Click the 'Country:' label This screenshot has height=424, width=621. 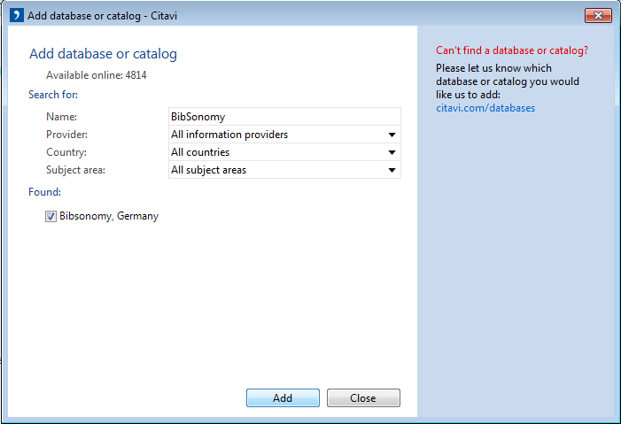tap(66, 152)
